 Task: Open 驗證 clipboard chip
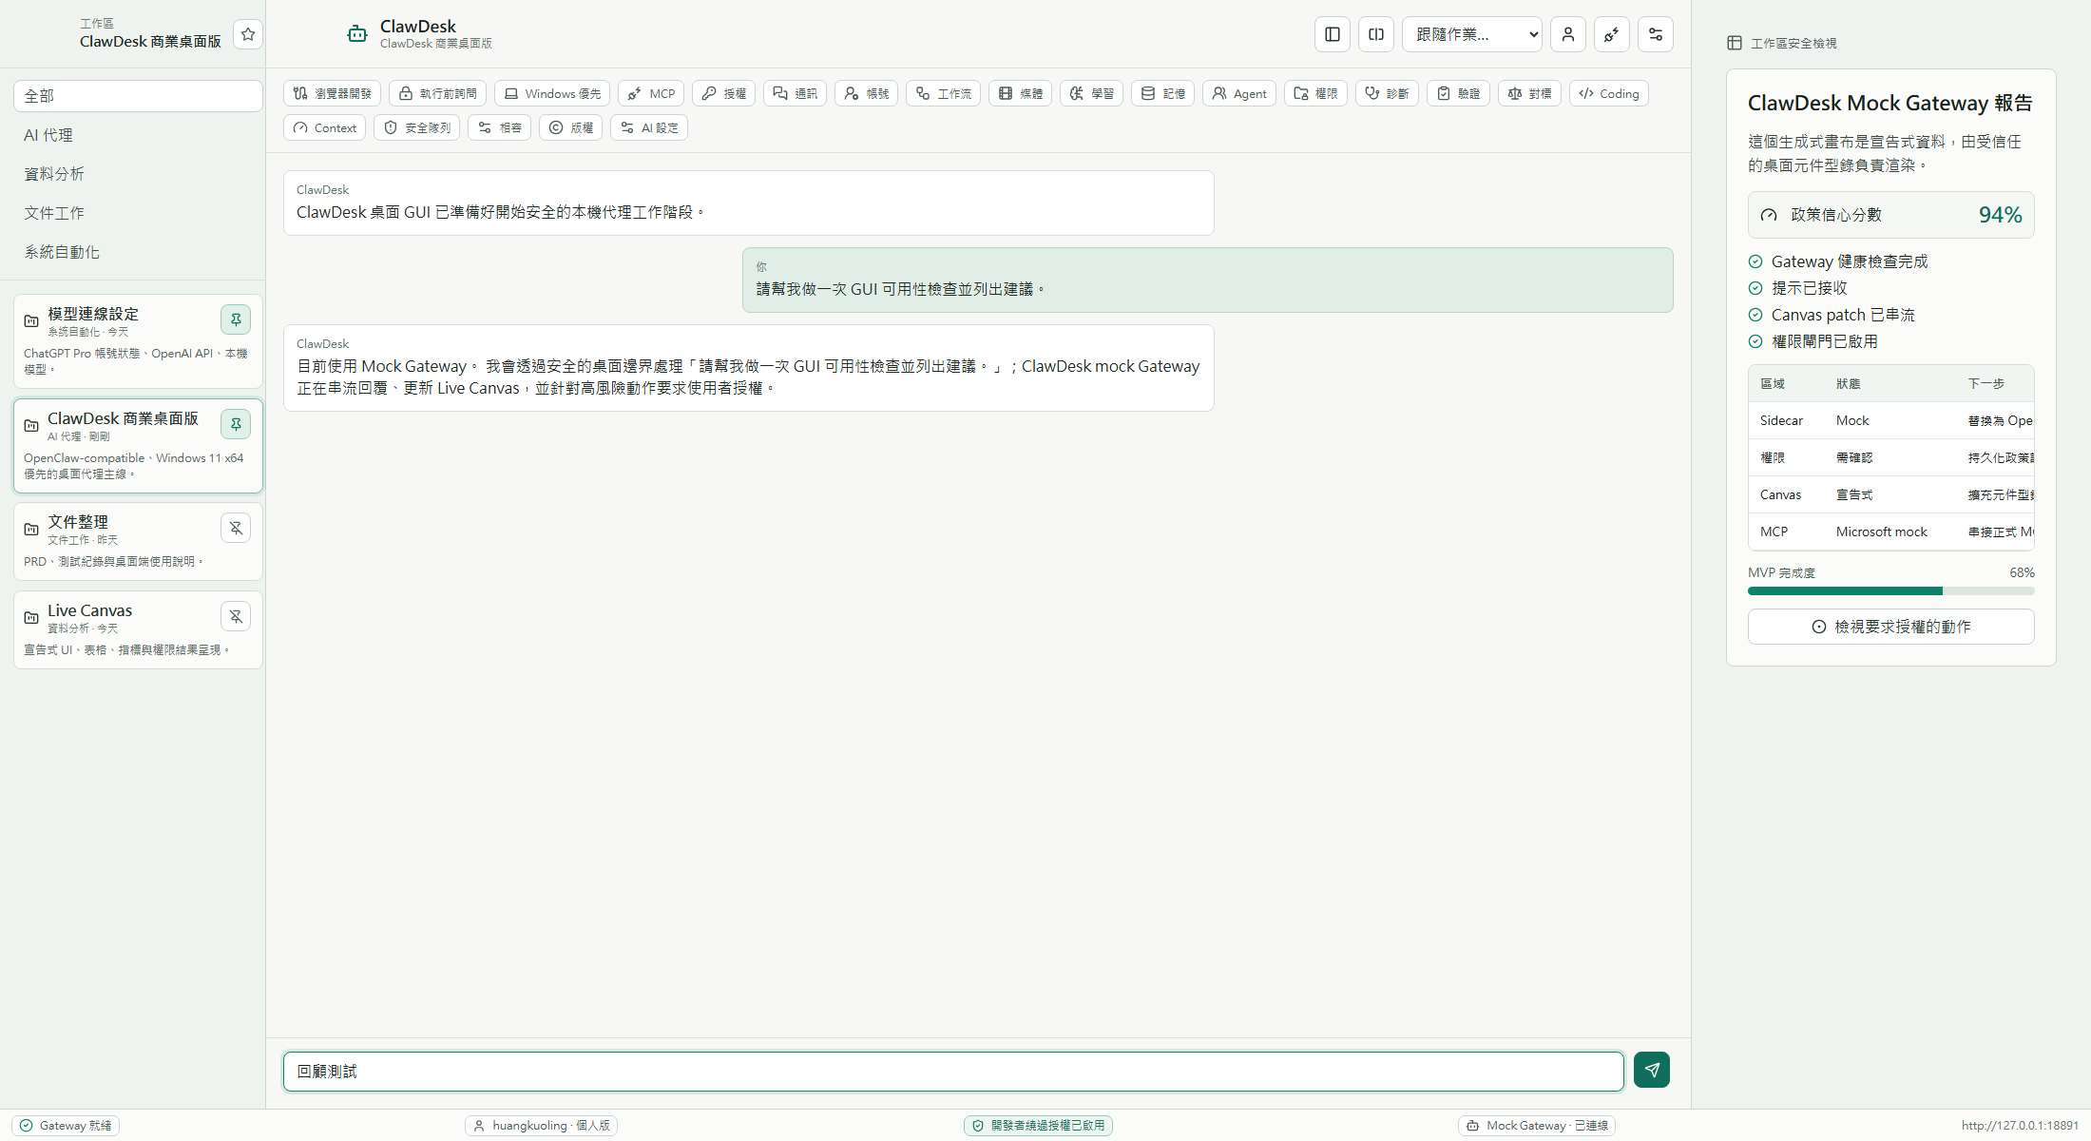(1458, 93)
